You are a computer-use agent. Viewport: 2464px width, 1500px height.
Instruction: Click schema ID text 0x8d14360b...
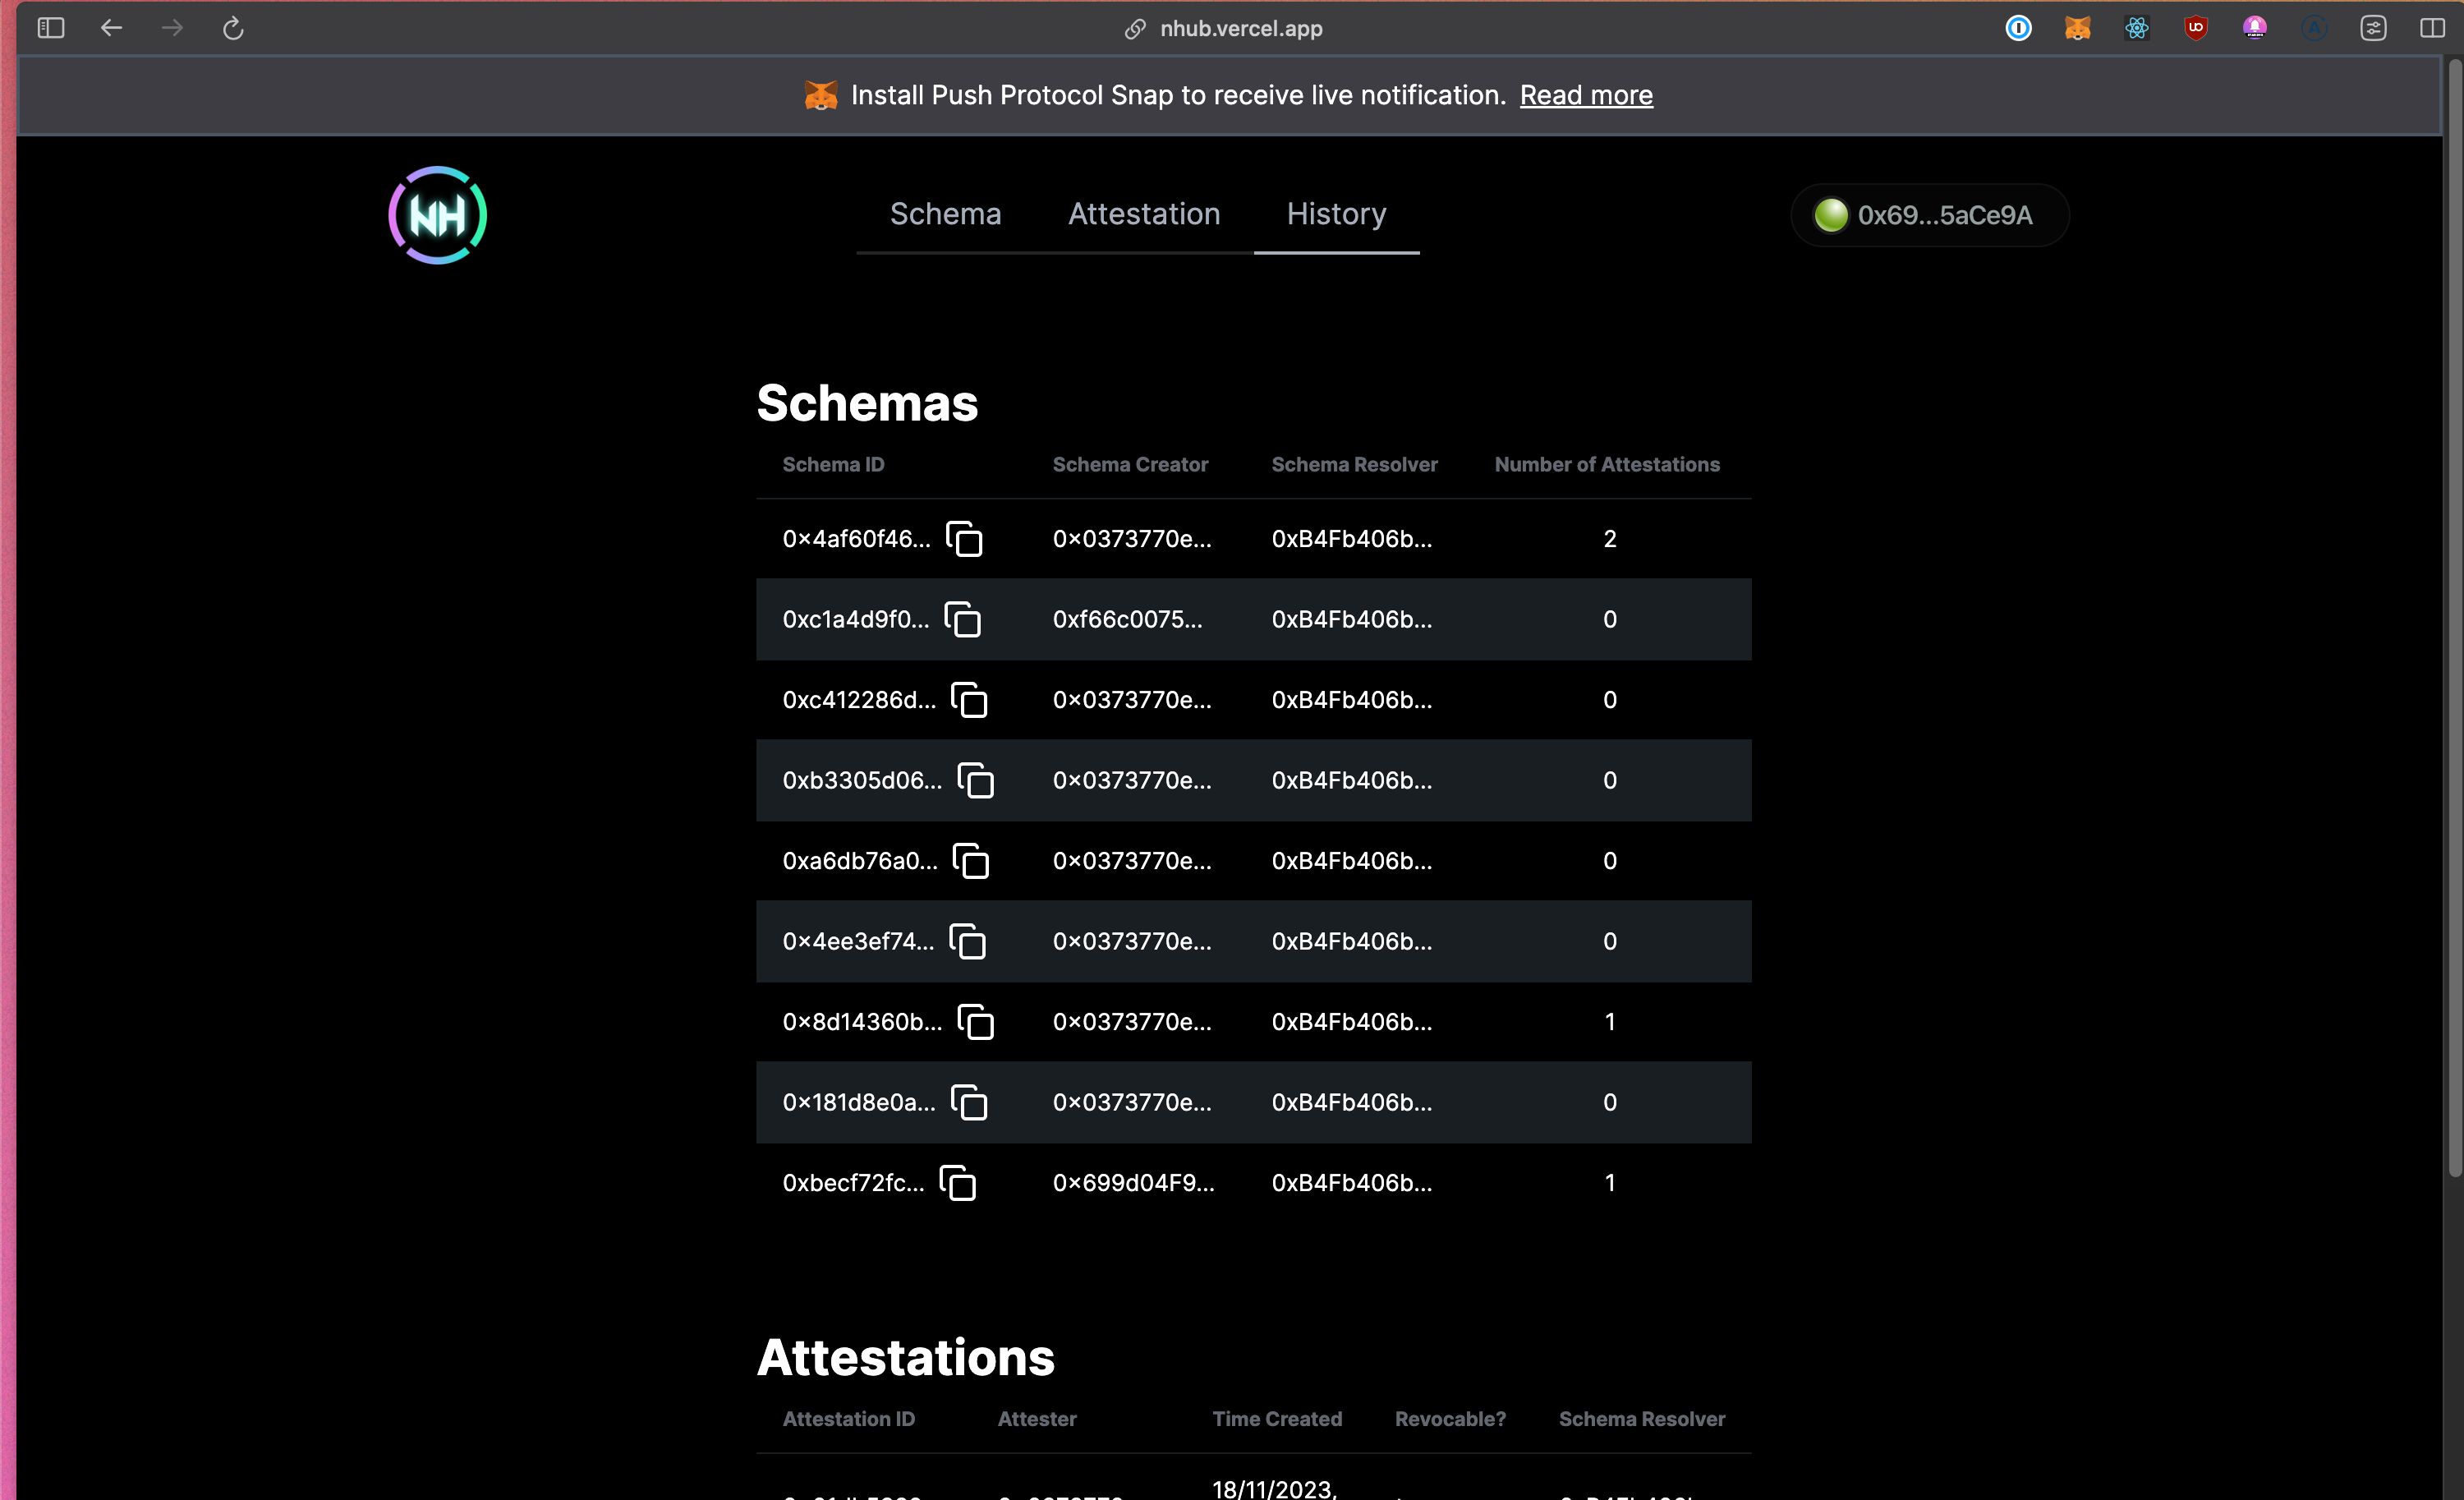[x=862, y=1022]
